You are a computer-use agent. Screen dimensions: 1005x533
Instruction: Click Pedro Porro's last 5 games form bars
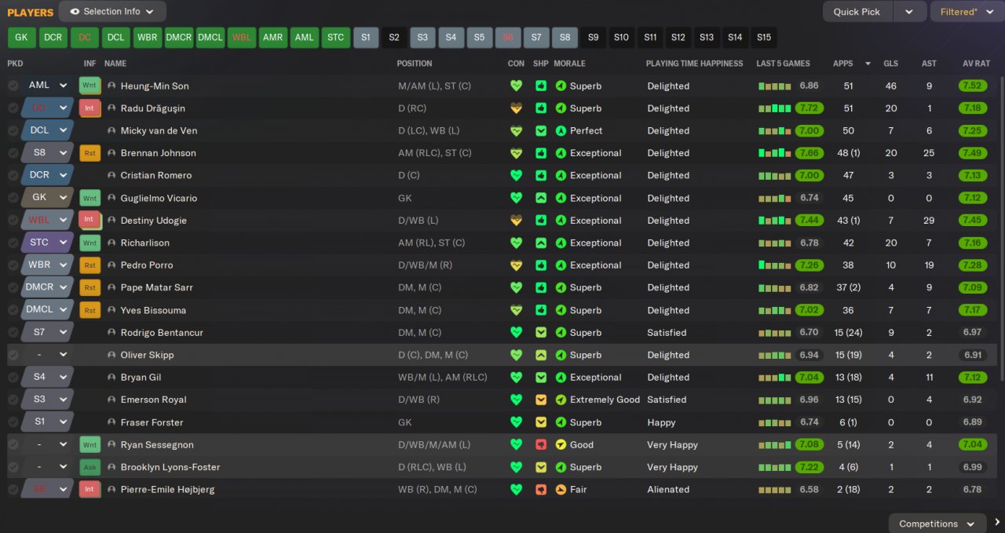(775, 265)
